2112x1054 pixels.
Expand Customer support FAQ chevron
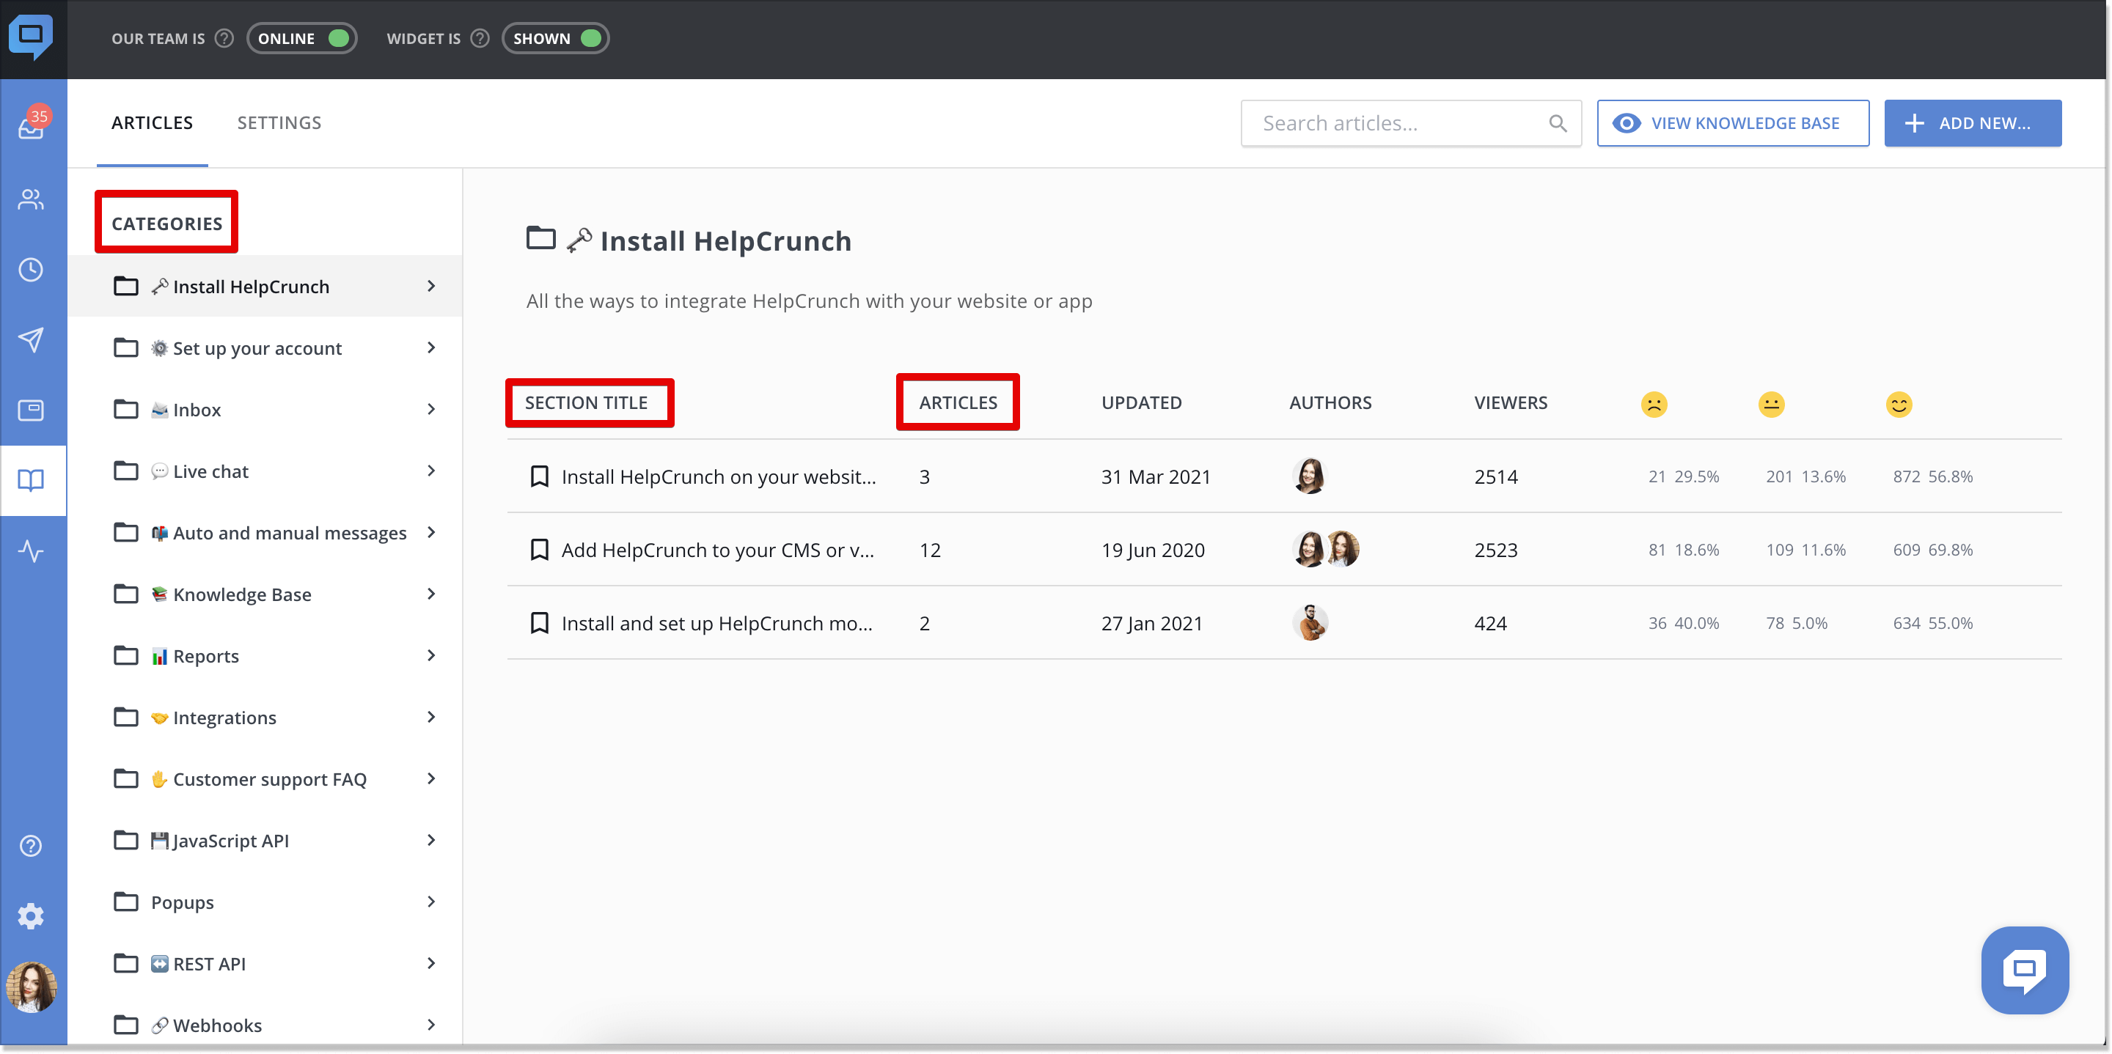point(431,778)
